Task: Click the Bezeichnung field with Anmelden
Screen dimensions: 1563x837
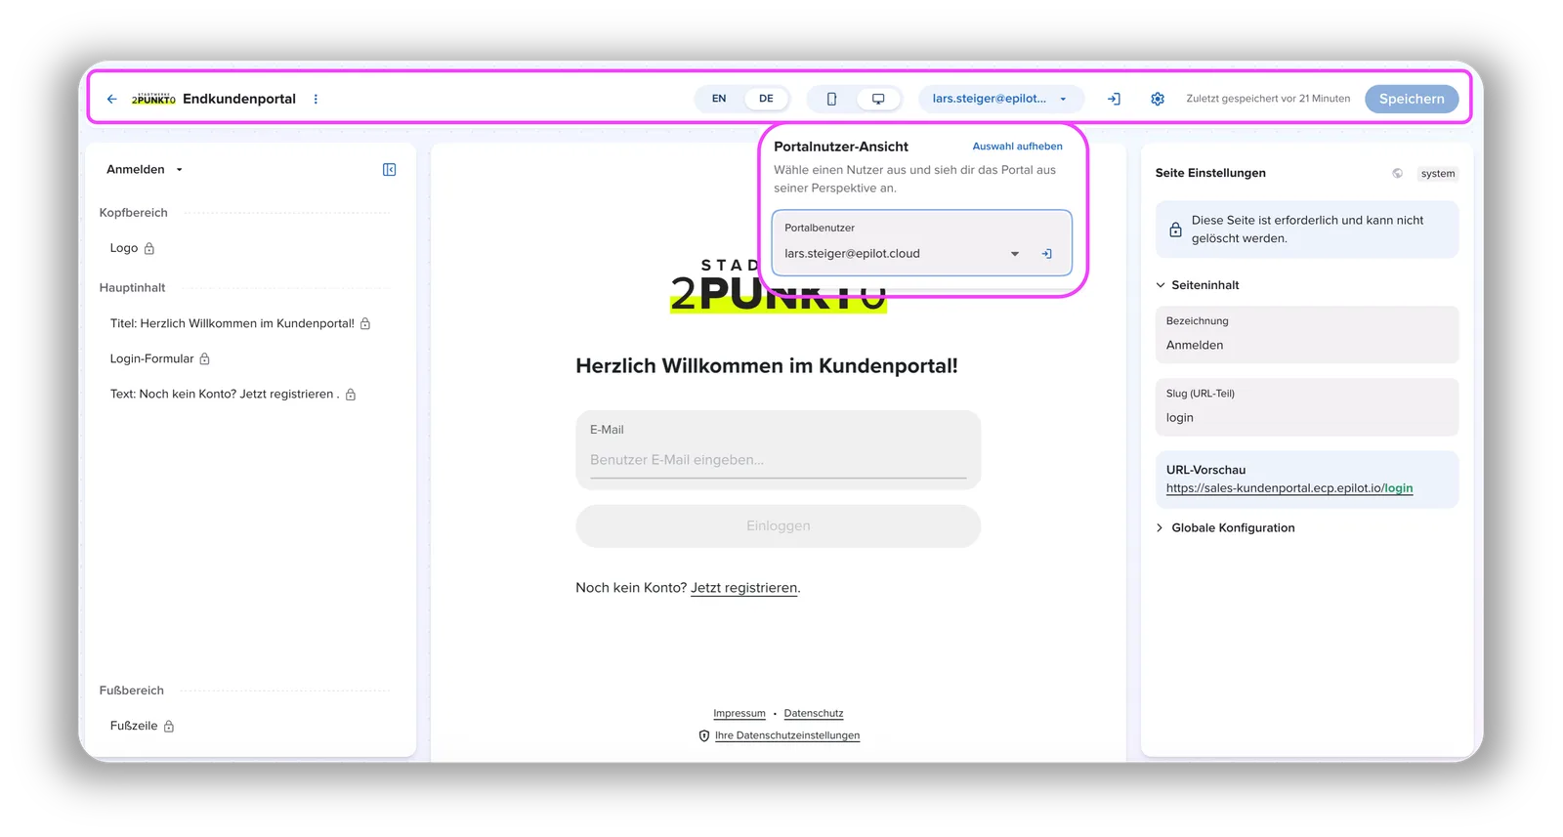Action: point(1307,334)
